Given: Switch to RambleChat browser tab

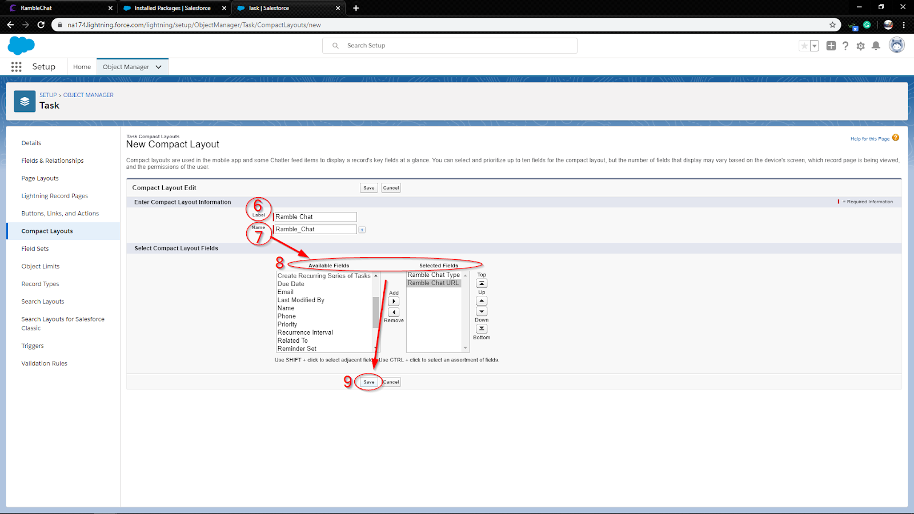Looking at the screenshot, I should click(60, 8).
